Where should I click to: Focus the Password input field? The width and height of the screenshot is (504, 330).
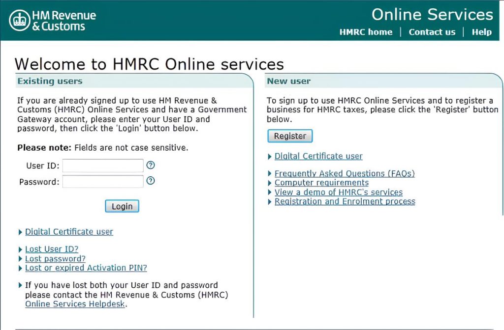click(x=103, y=182)
